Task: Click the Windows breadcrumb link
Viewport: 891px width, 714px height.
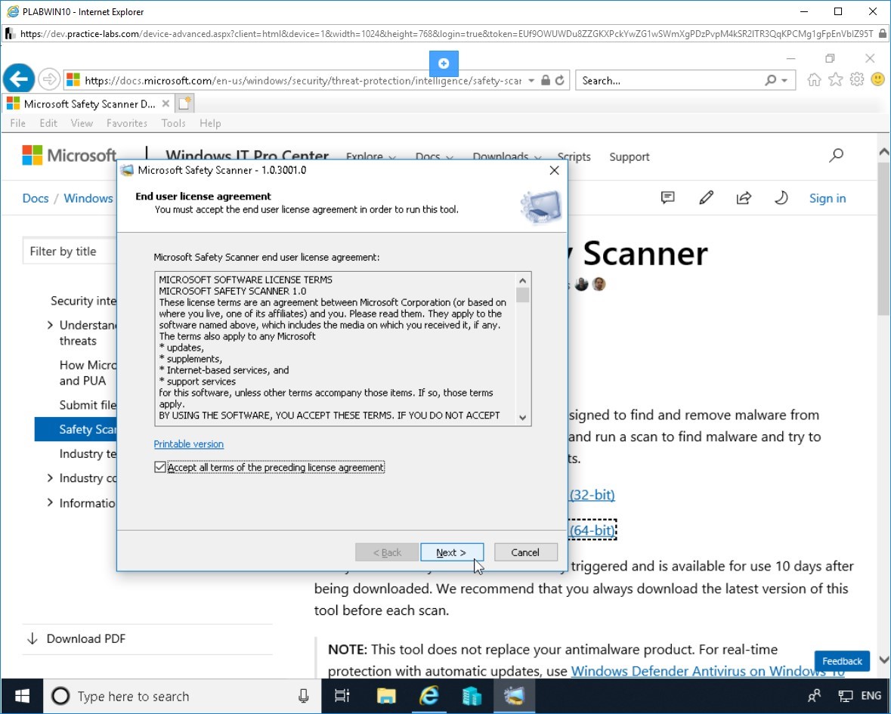Action: point(88,198)
